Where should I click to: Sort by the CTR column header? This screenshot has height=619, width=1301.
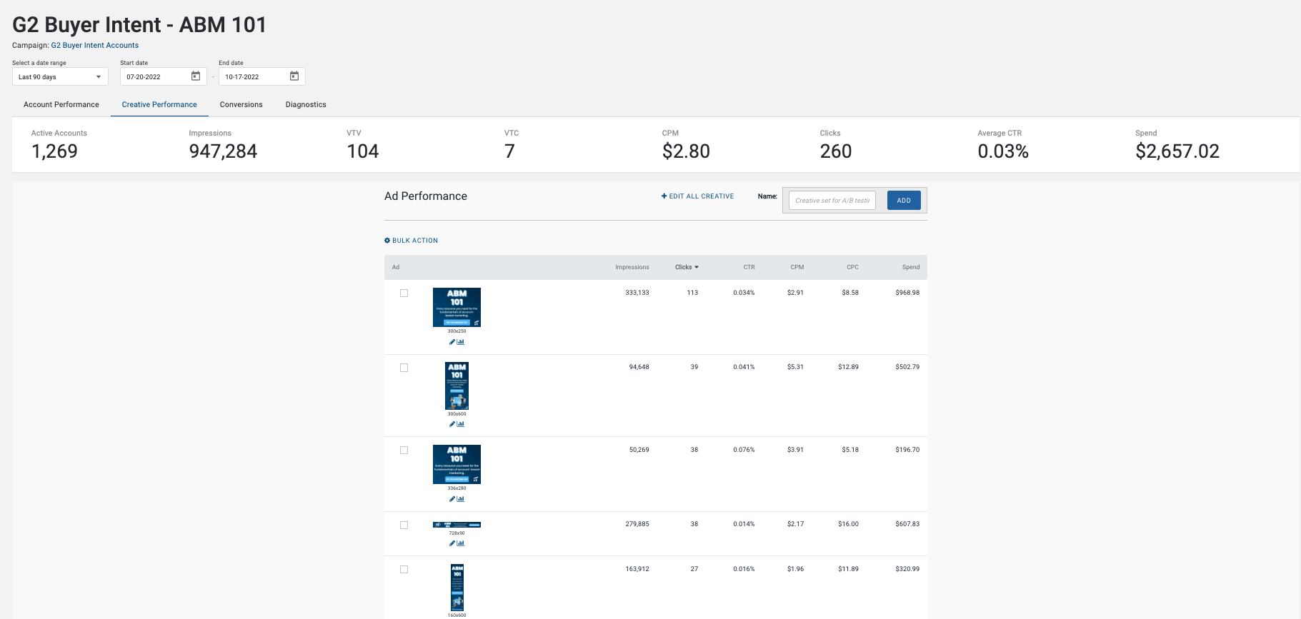tap(749, 267)
